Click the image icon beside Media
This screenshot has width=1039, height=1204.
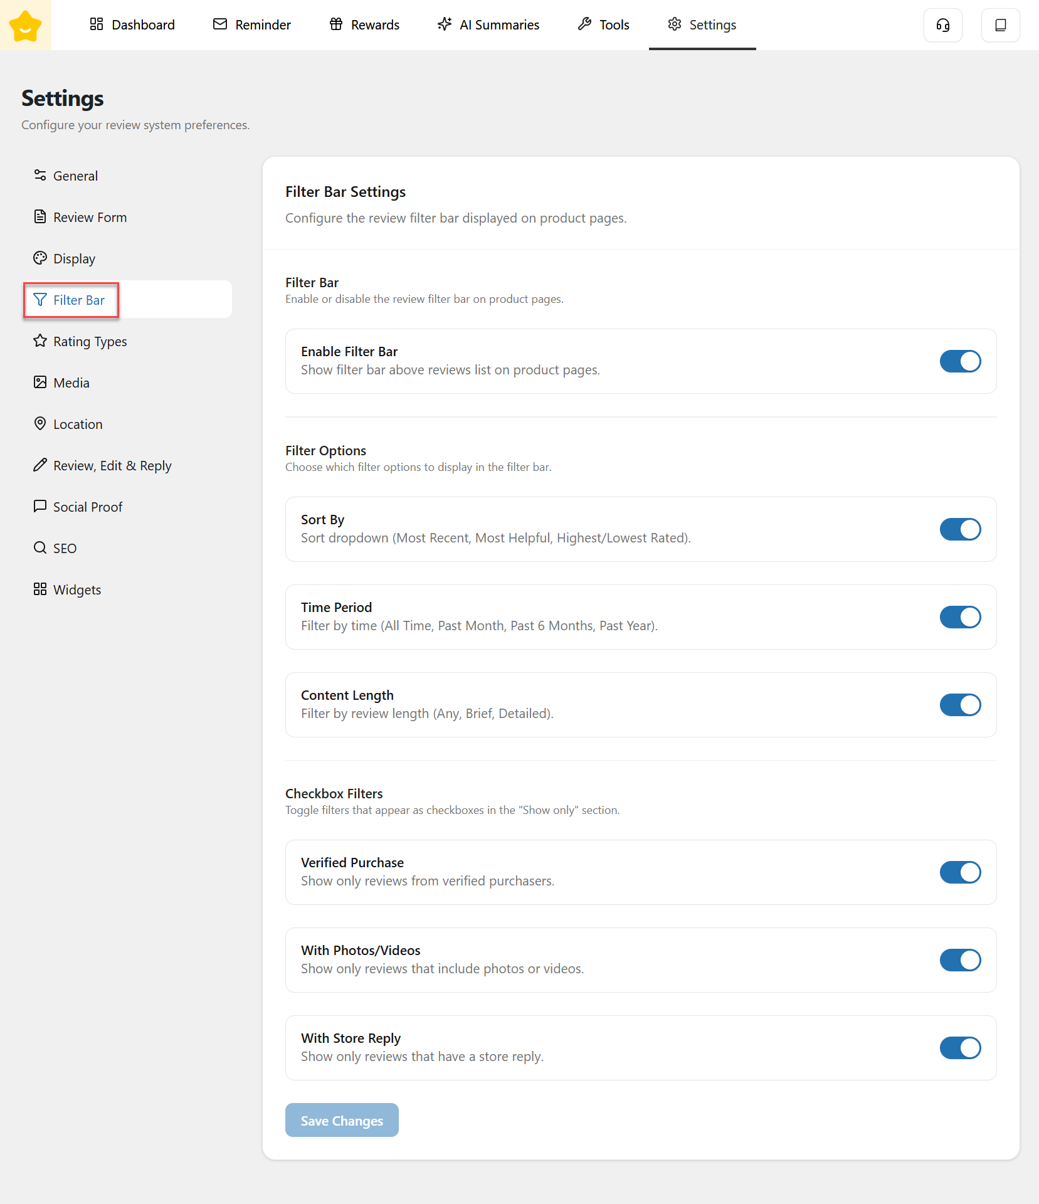click(40, 383)
